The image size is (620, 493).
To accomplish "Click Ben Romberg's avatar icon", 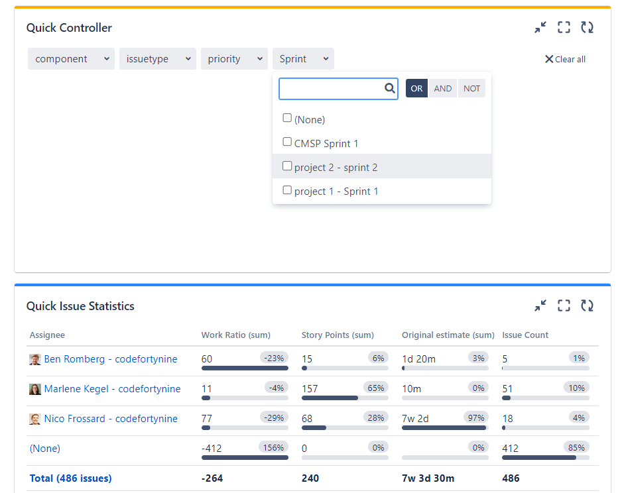I will tap(34, 358).
